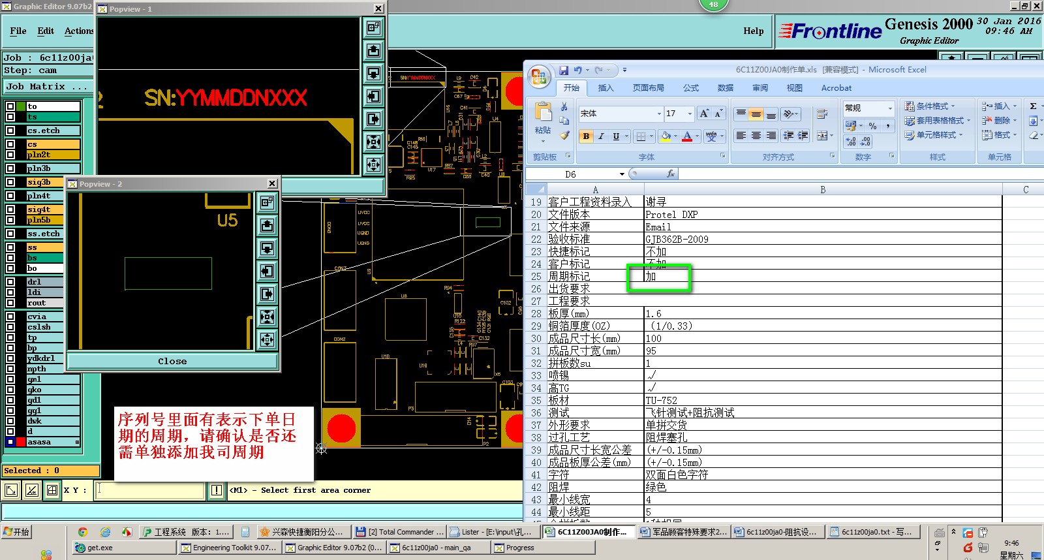Click the Chrome icon on the taskbar
Viewport: 1044px width, 560px height.
(x=82, y=532)
